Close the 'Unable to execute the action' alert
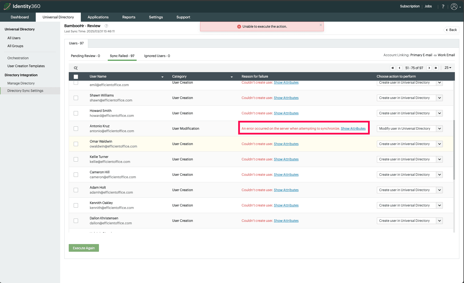Viewport: 464px width, 283px height. click(321, 25)
